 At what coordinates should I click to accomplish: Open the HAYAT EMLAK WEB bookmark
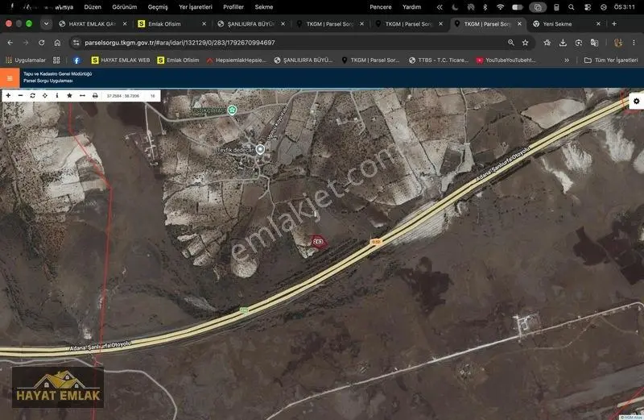coord(120,60)
